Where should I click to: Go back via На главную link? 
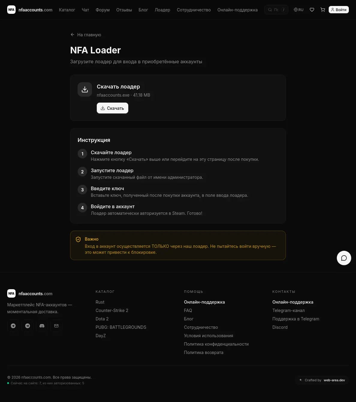point(86,35)
